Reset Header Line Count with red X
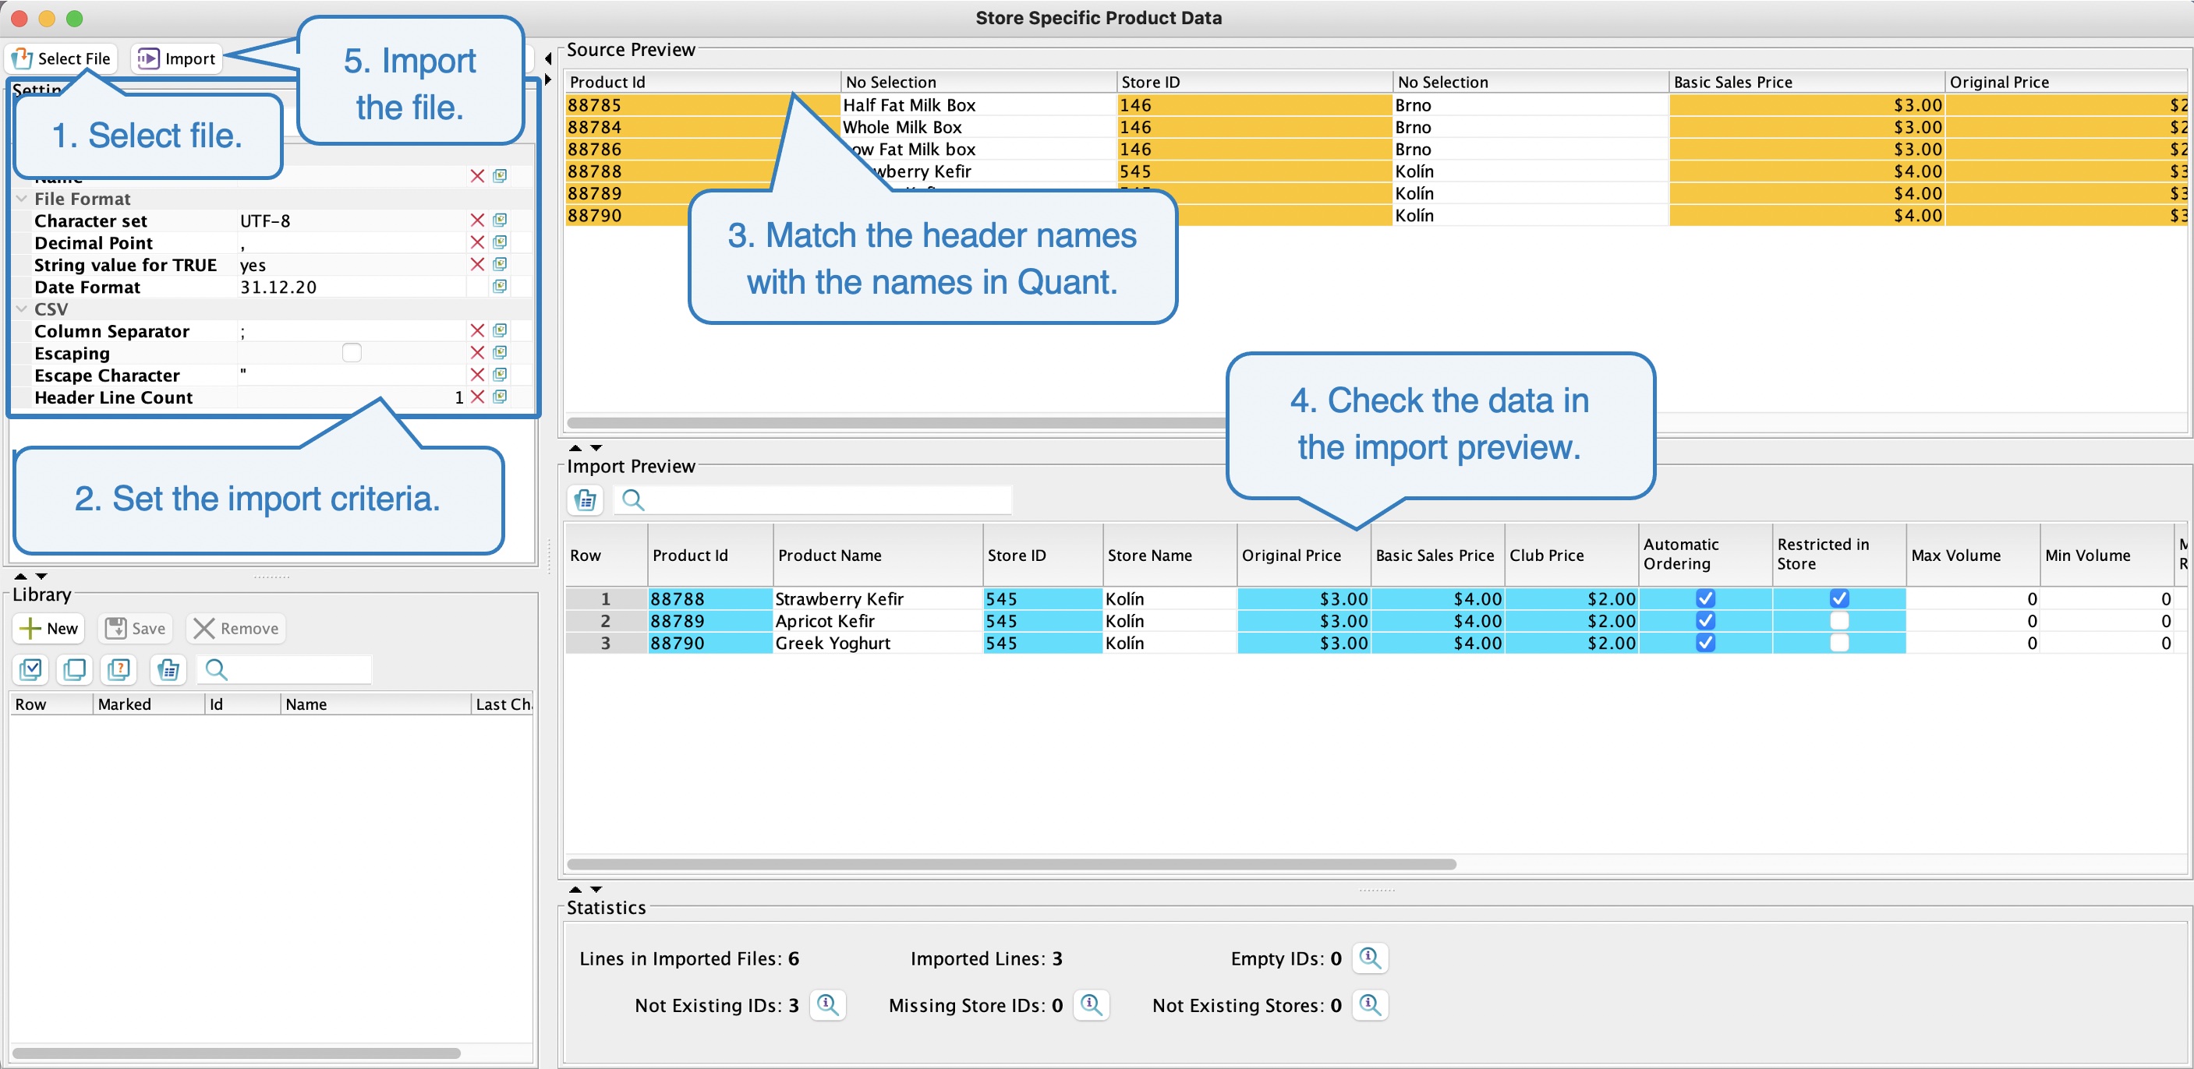 pos(477,397)
